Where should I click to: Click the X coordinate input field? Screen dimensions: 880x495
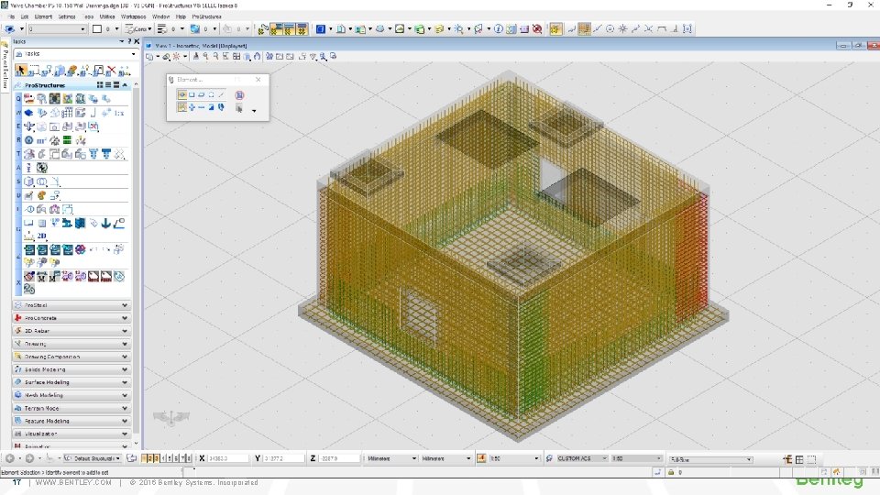pos(227,458)
